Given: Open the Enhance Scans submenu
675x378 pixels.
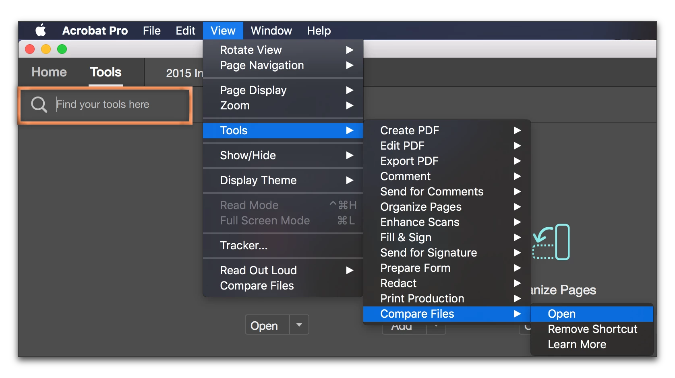Looking at the screenshot, I should (447, 222).
